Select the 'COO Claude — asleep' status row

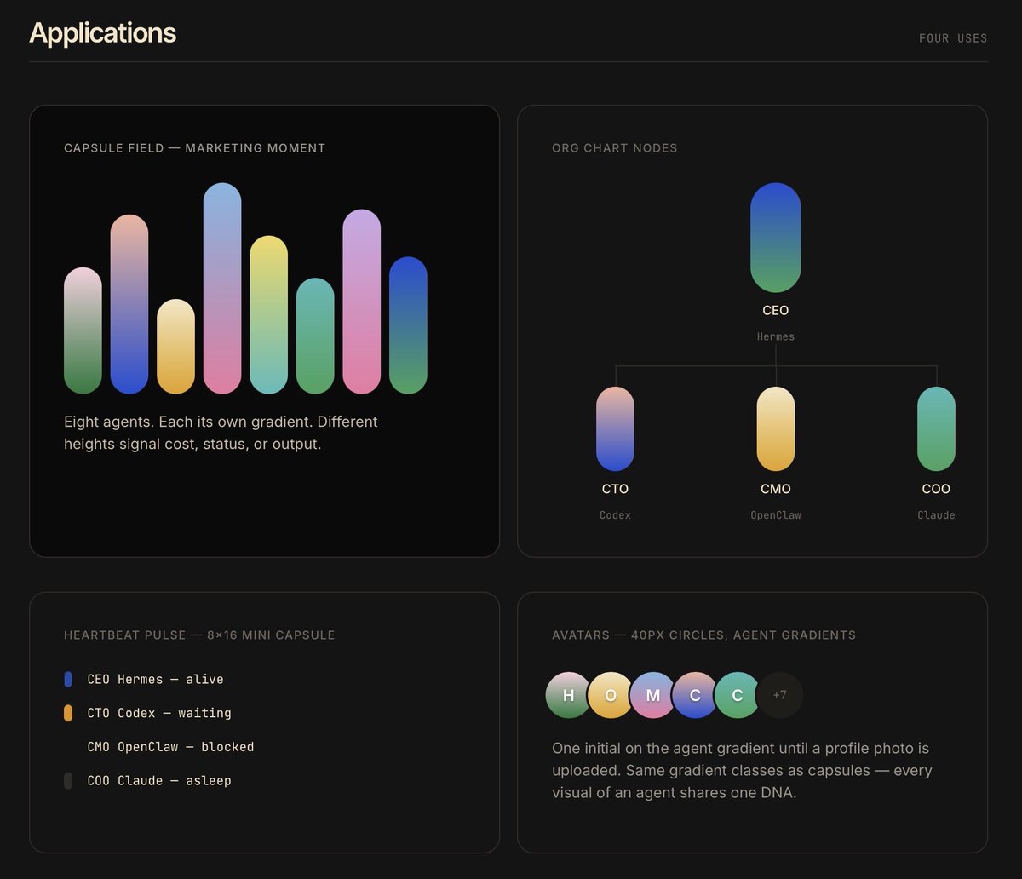click(147, 780)
